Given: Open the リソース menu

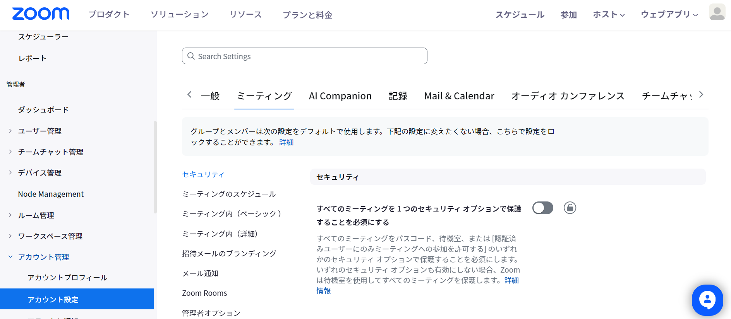Looking at the screenshot, I should tap(245, 15).
